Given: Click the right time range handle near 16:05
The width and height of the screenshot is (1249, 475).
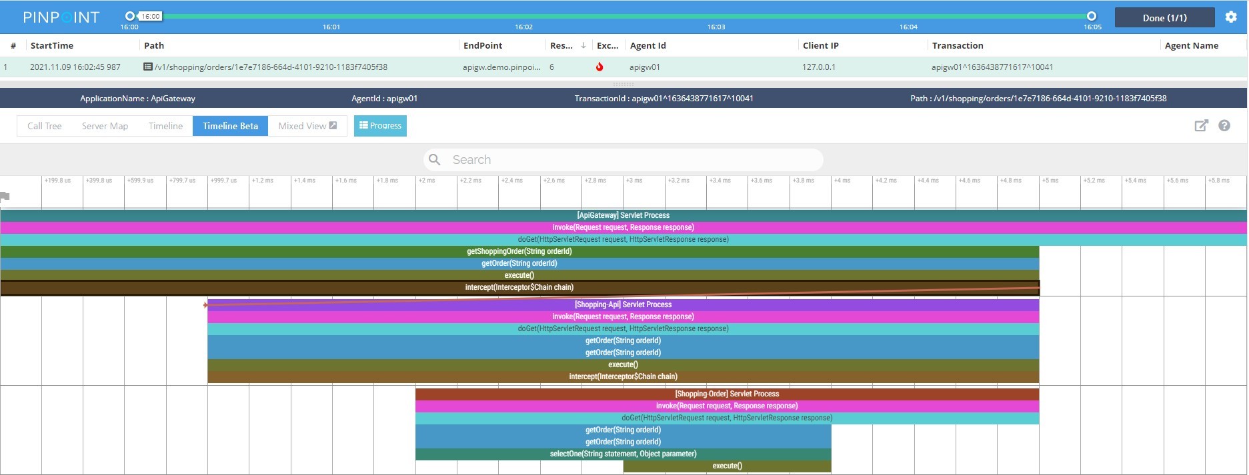Looking at the screenshot, I should pyautogui.click(x=1092, y=16).
